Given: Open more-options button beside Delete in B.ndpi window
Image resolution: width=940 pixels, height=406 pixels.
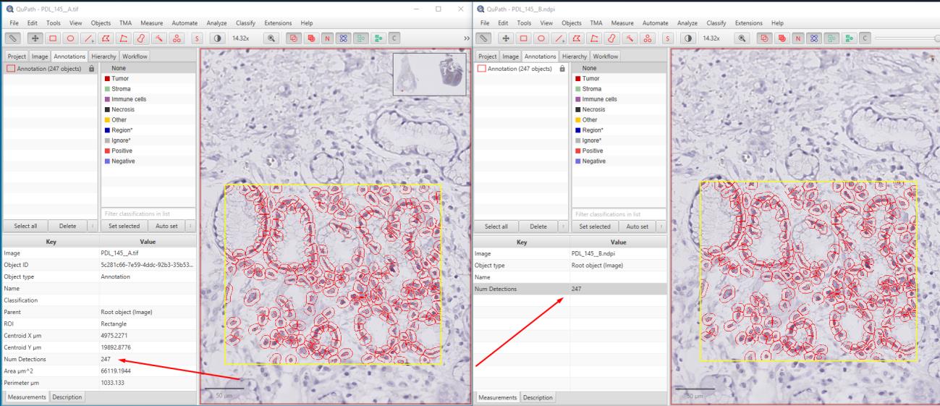Looking at the screenshot, I should tap(564, 226).
